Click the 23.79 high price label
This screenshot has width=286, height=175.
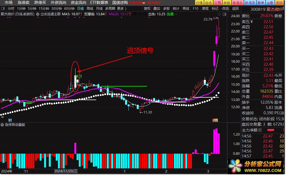click(x=208, y=19)
